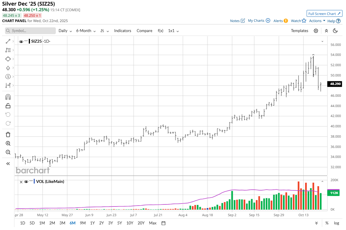Screen dimensions: 346x230
Task: Toggle log scale mode
Action: (x=337, y=223)
